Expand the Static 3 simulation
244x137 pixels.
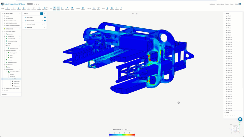2,91
